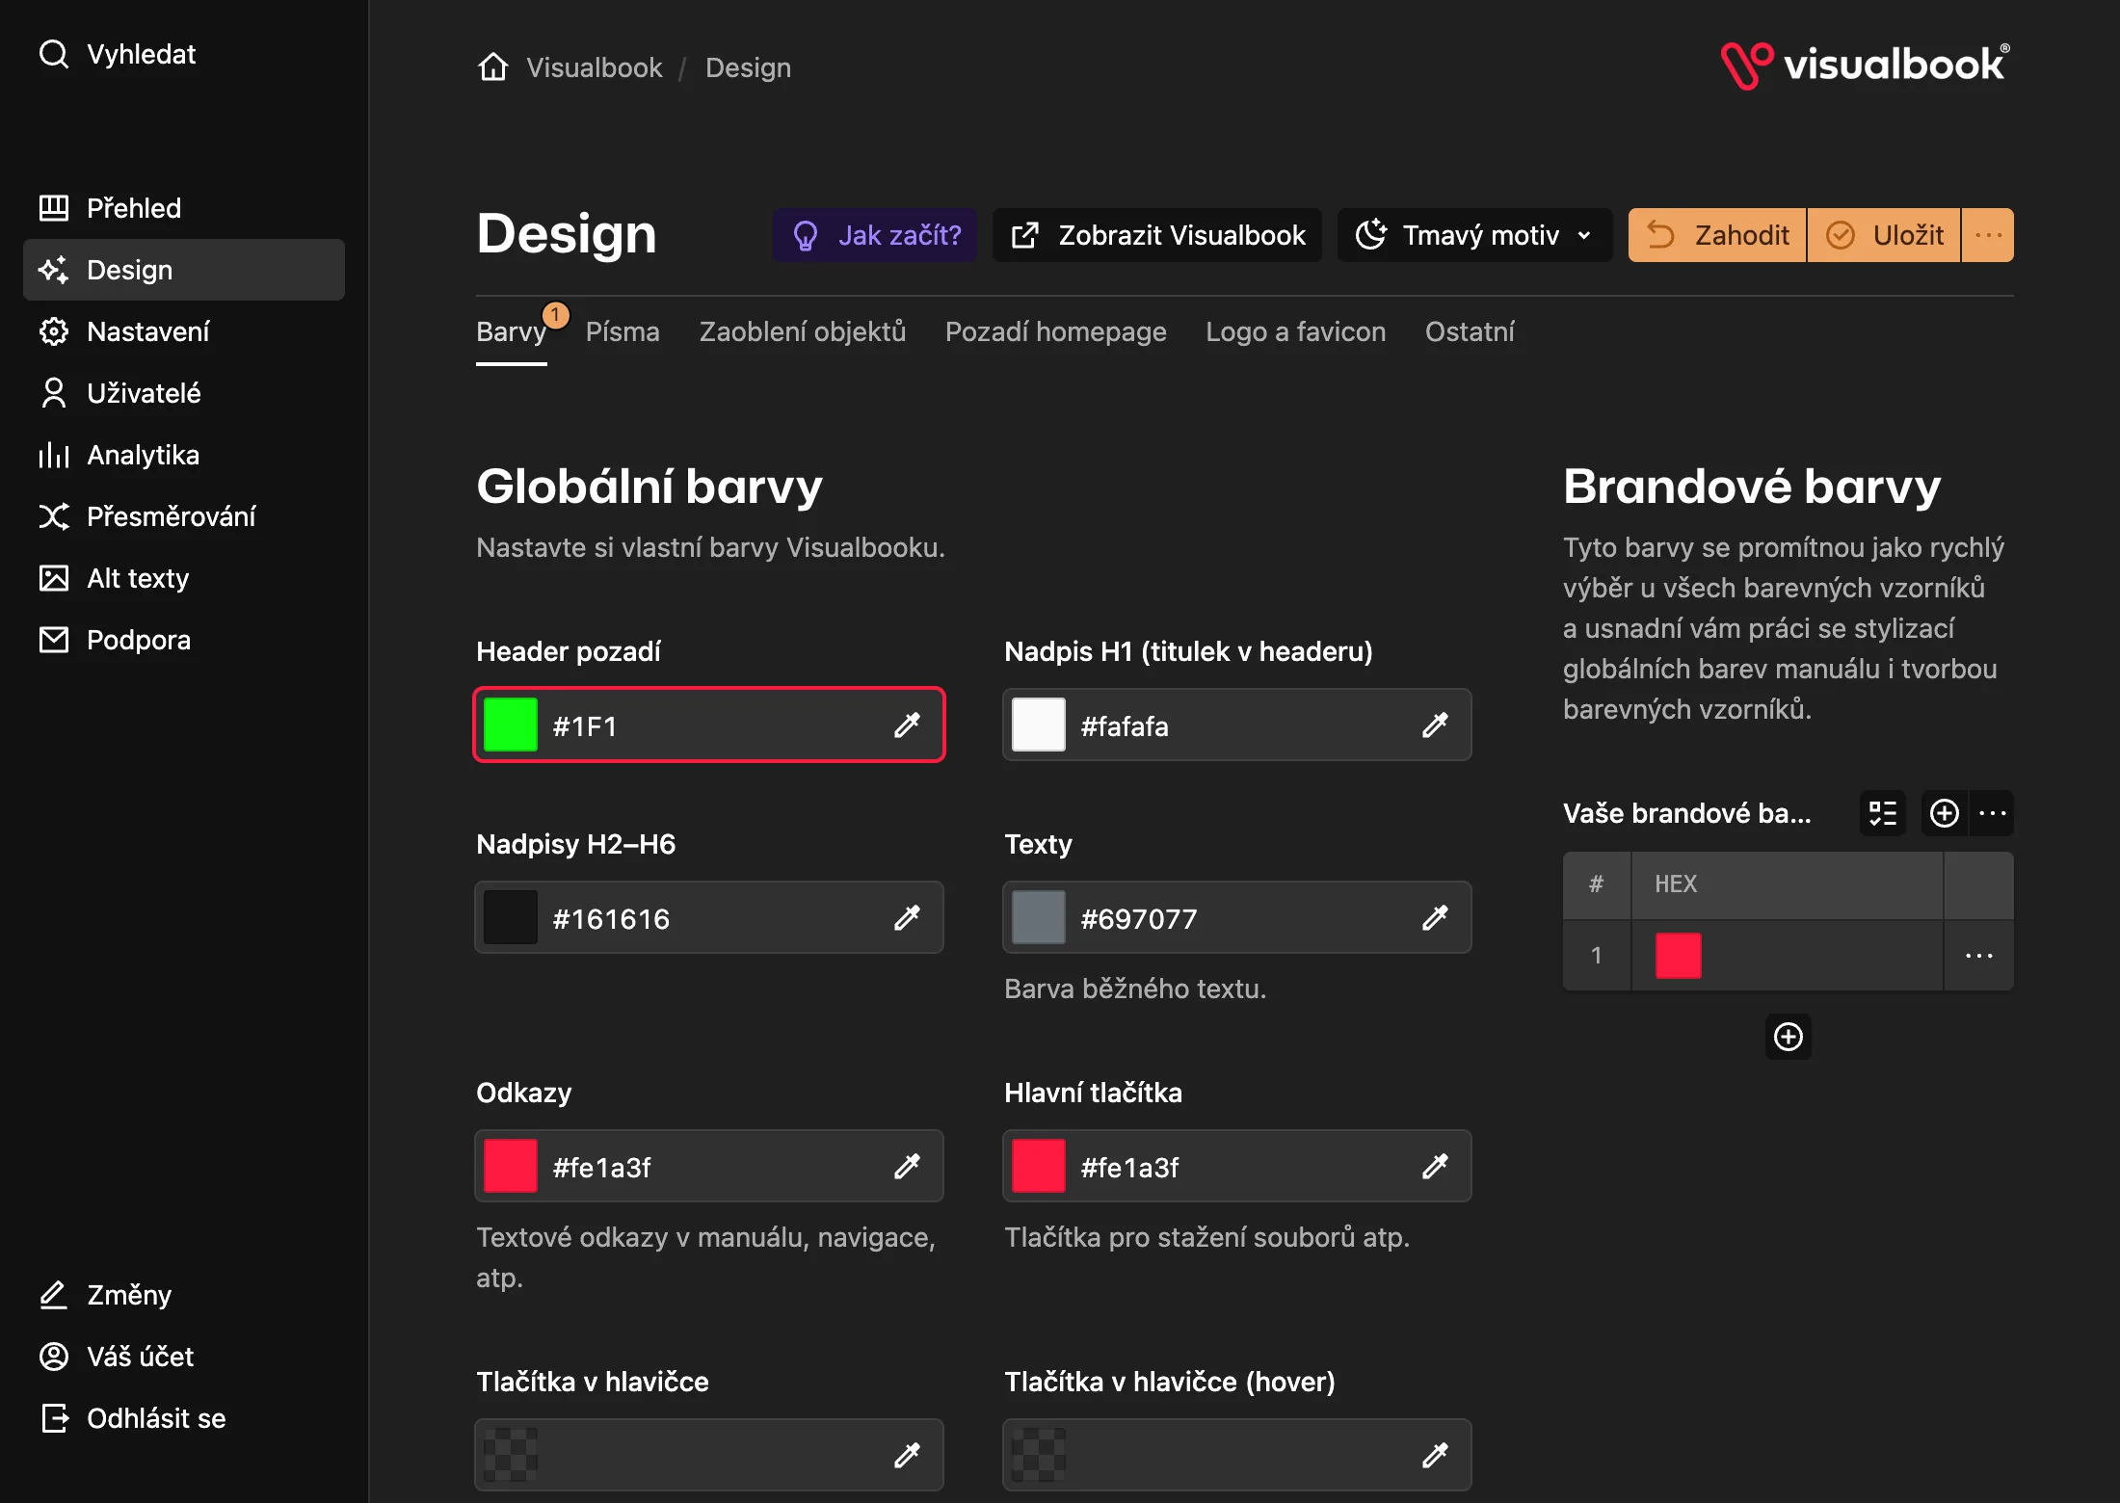The height and width of the screenshot is (1503, 2120).
Task: Click the visualbook logo
Action: click(1866, 66)
